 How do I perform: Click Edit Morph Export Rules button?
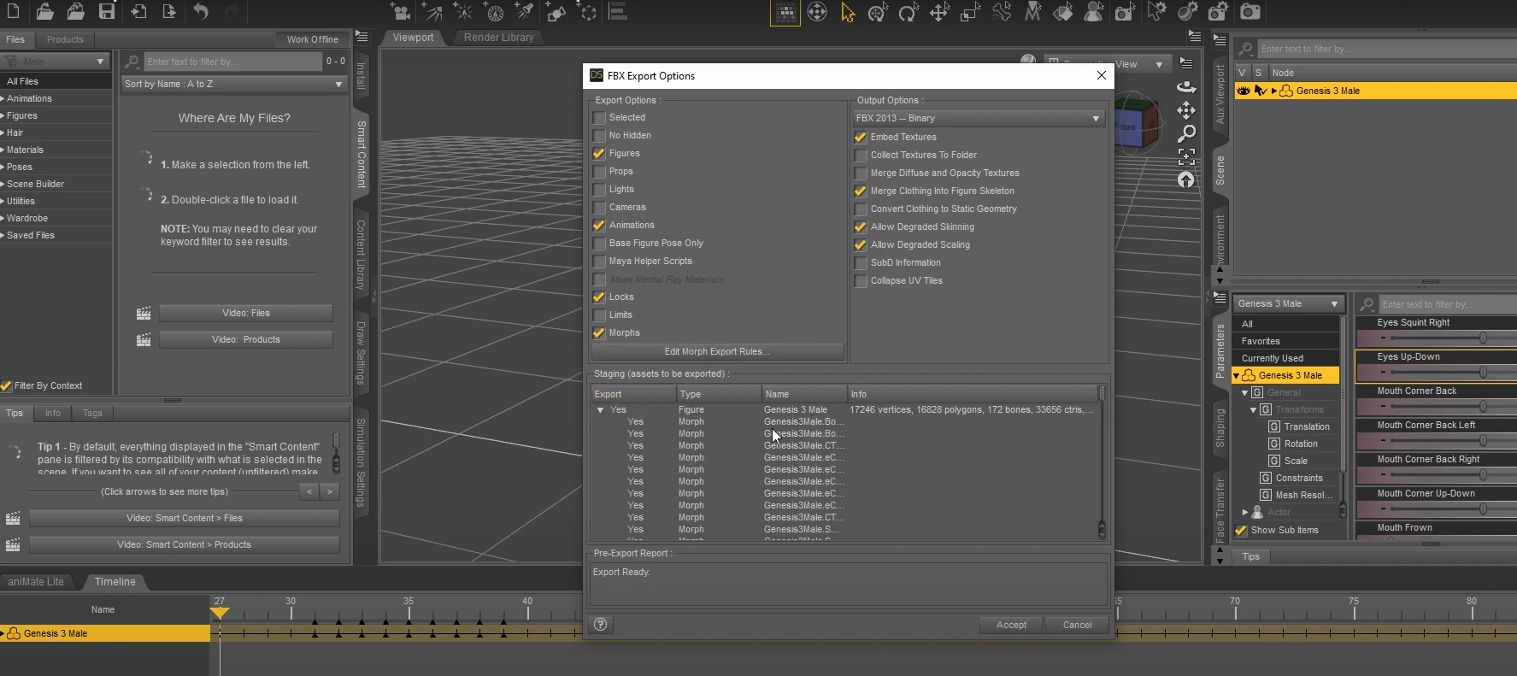pos(717,352)
